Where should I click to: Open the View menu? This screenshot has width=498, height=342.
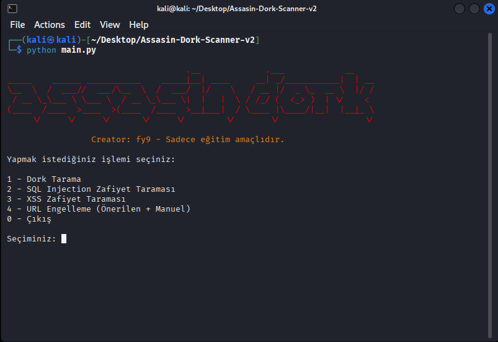click(x=110, y=25)
